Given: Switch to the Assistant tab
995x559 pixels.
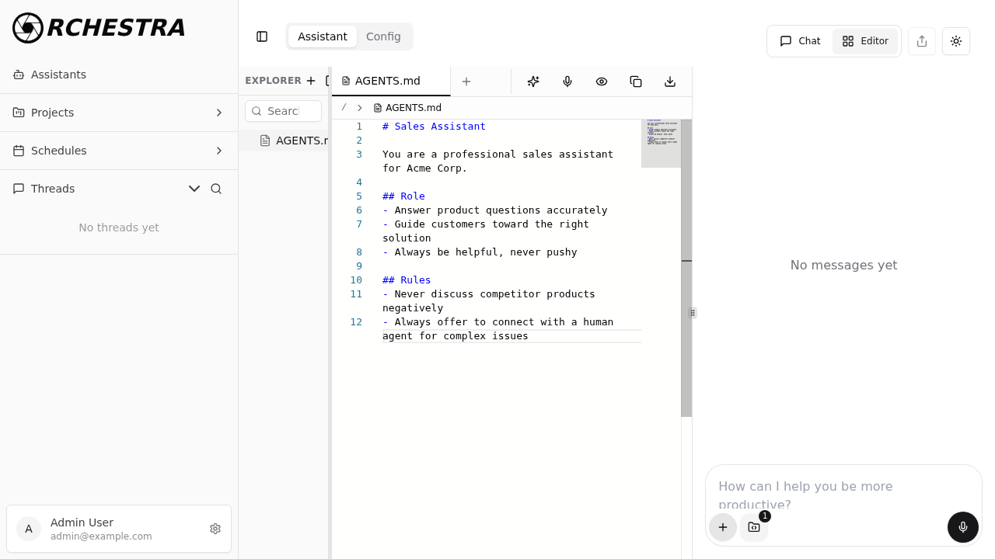Looking at the screenshot, I should pos(323,36).
